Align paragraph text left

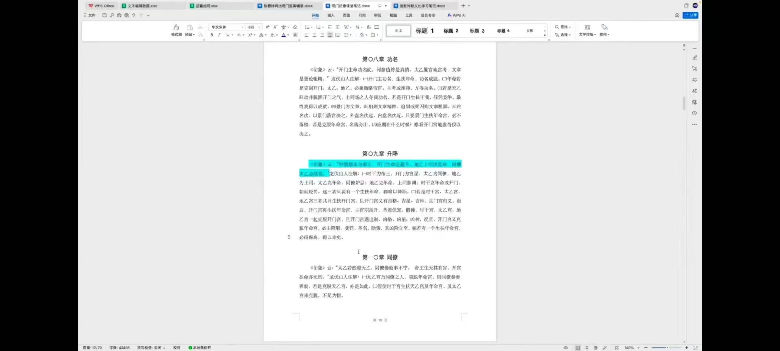click(307, 35)
